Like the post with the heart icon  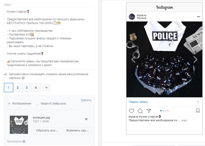coord(132,111)
